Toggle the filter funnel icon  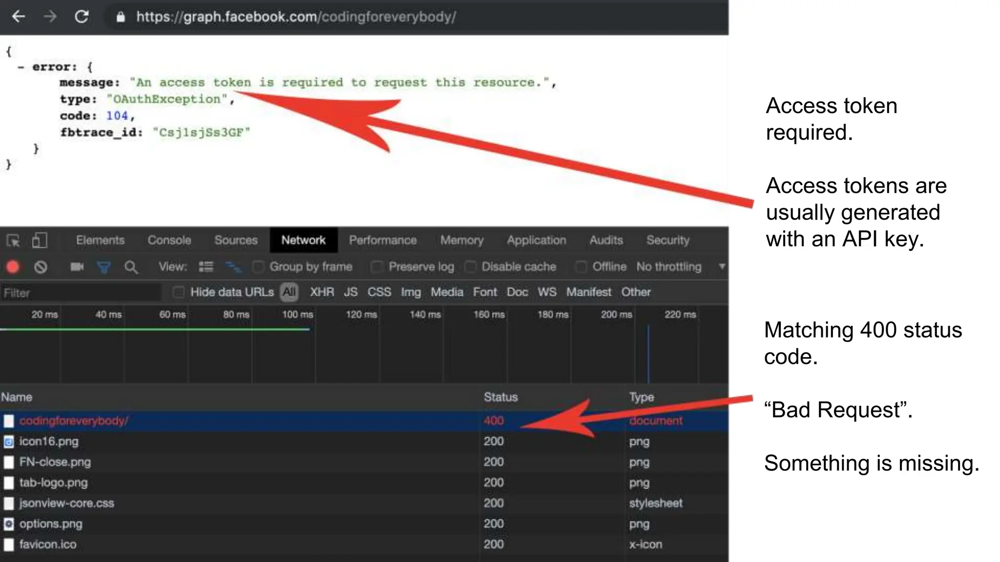(104, 267)
